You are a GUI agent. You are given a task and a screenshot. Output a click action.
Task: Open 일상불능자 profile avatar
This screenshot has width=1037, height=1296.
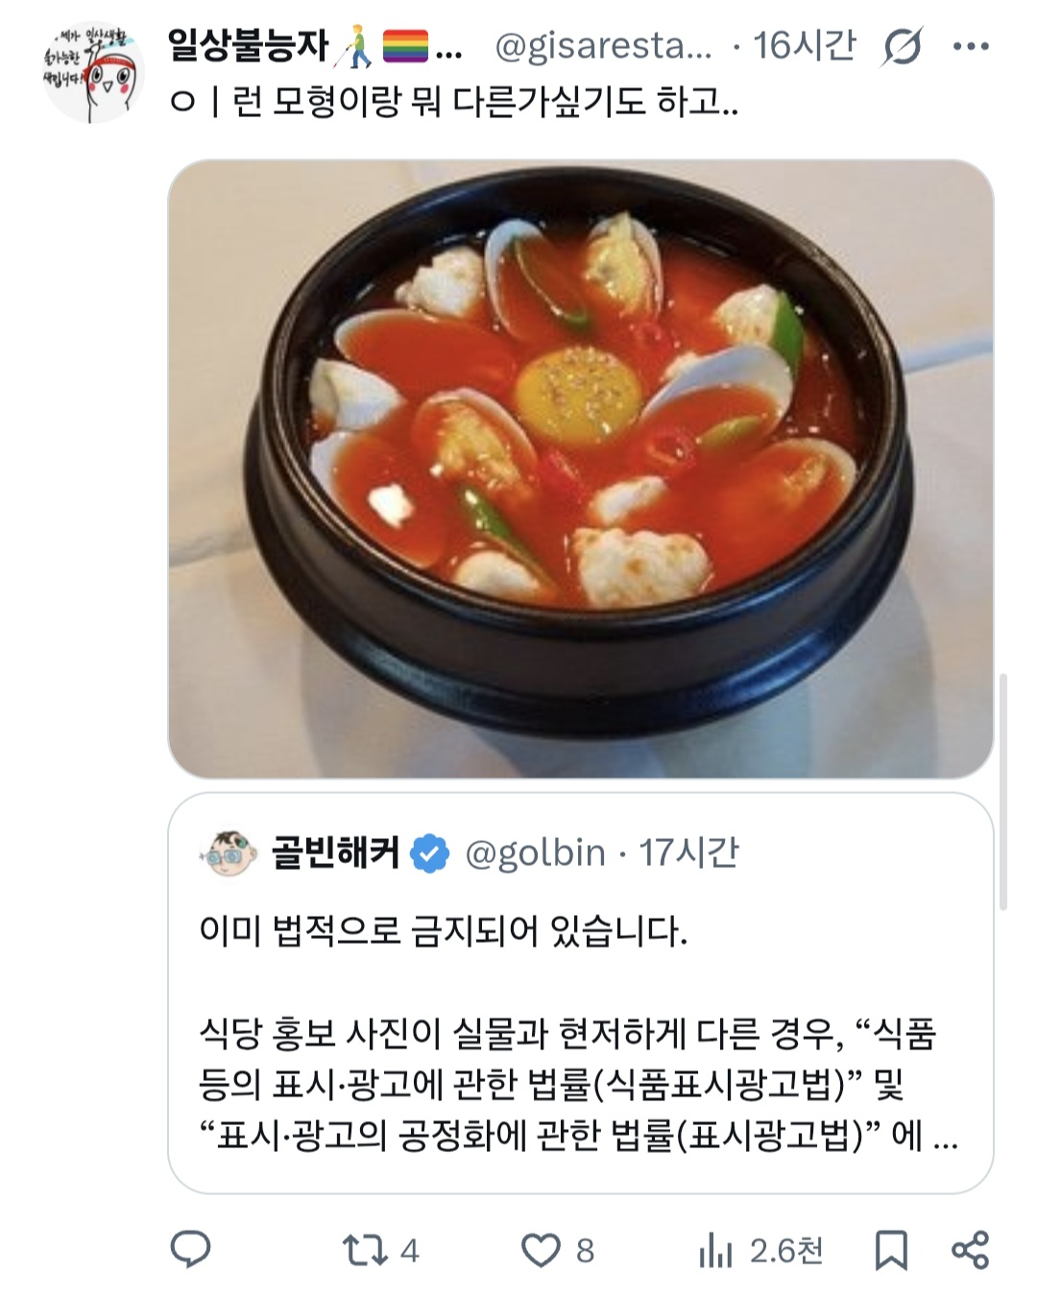(x=93, y=73)
